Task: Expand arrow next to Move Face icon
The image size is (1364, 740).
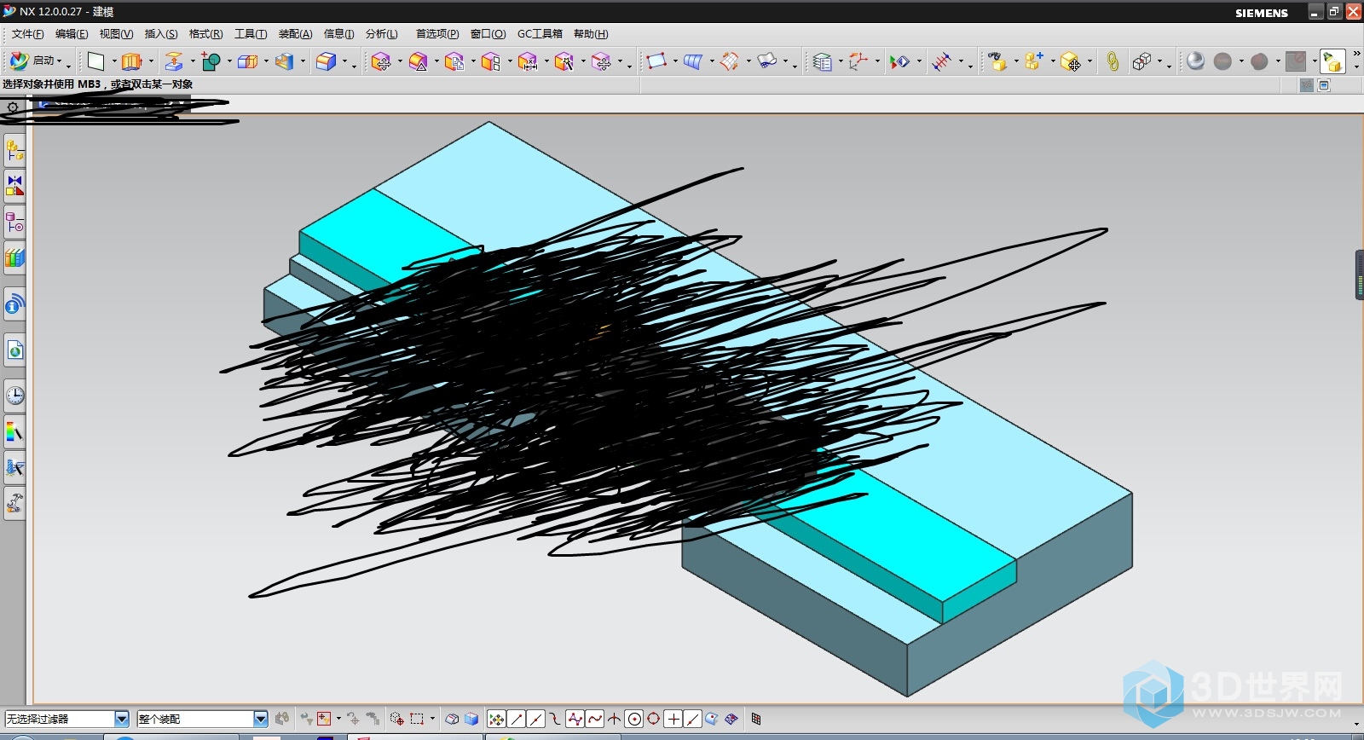Action: (400, 61)
